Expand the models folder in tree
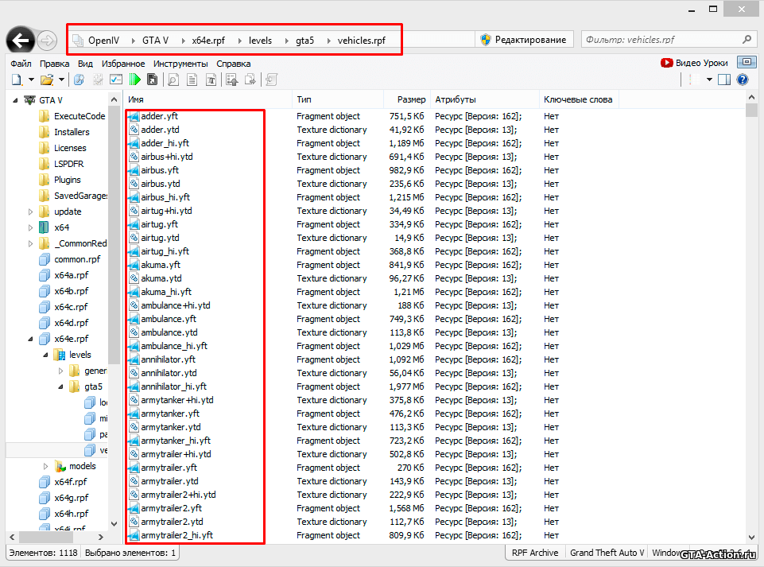The height and width of the screenshot is (567, 764). pos(46,466)
